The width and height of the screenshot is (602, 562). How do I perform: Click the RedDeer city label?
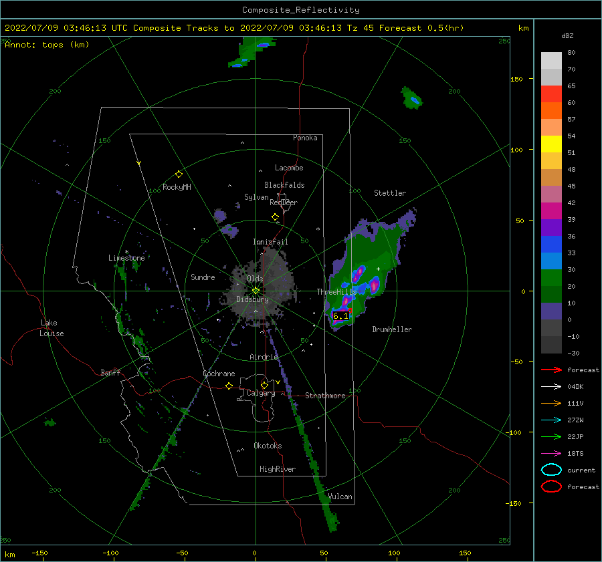coord(284,202)
